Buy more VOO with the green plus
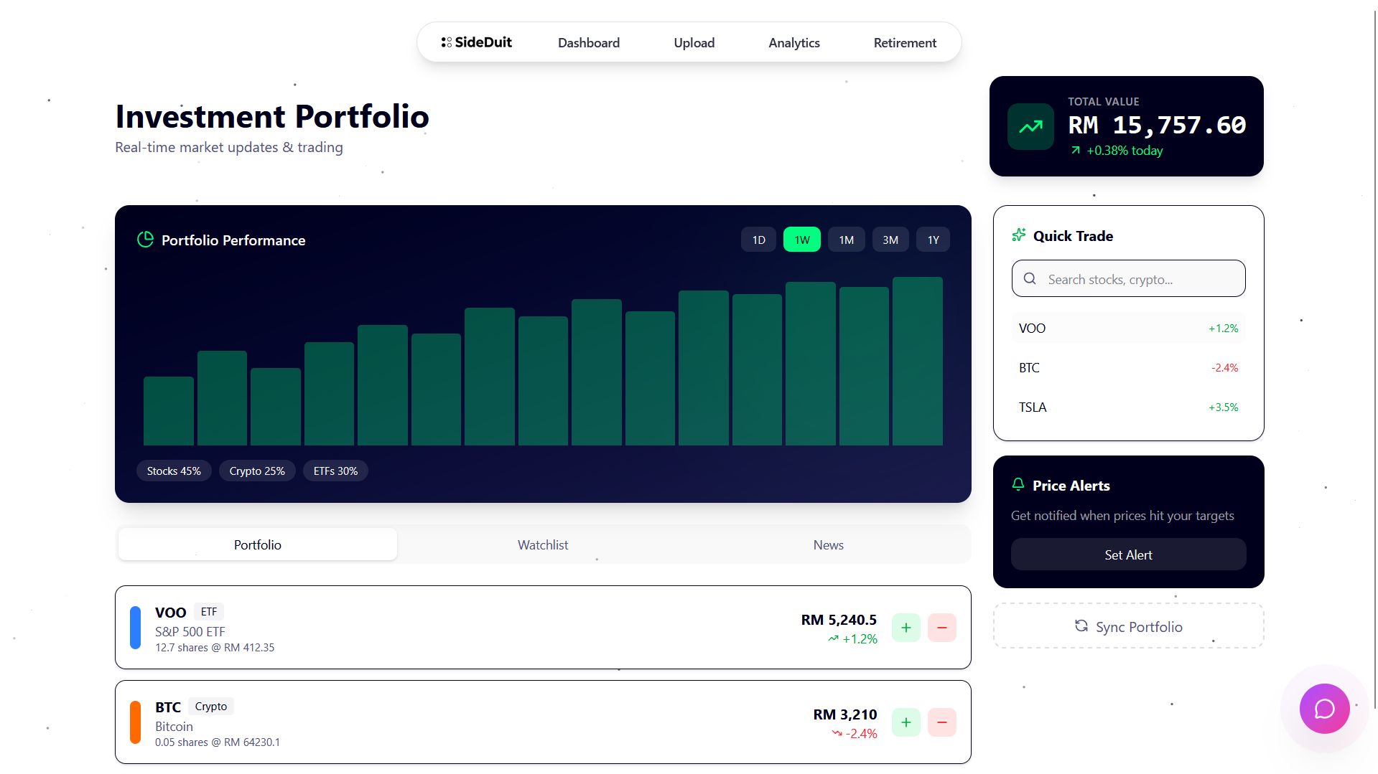The width and height of the screenshot is (1378, 774). coord(906,628)
